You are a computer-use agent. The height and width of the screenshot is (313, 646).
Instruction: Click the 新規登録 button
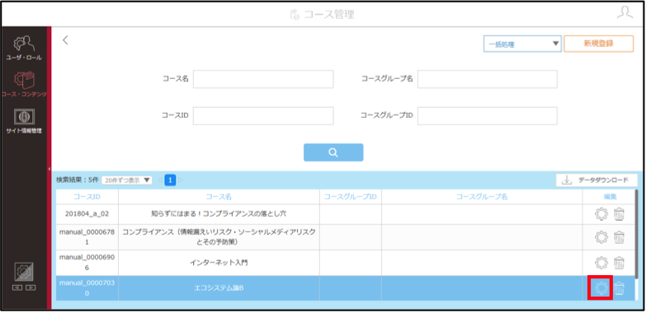coord(599,44)
